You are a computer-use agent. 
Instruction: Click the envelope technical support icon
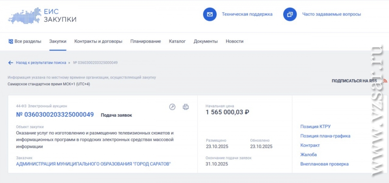click(x=209, y=14)
